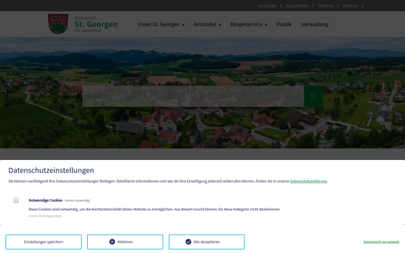Viewport: 405px width, 253px height.
Task: Click the green search magnifier button
Action: click(x=313, y=96)
